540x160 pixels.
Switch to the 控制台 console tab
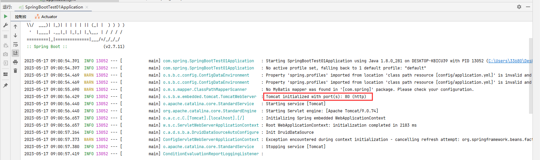point(21,16)
